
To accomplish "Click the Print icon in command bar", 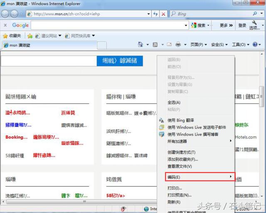I will tap(178, 45).
